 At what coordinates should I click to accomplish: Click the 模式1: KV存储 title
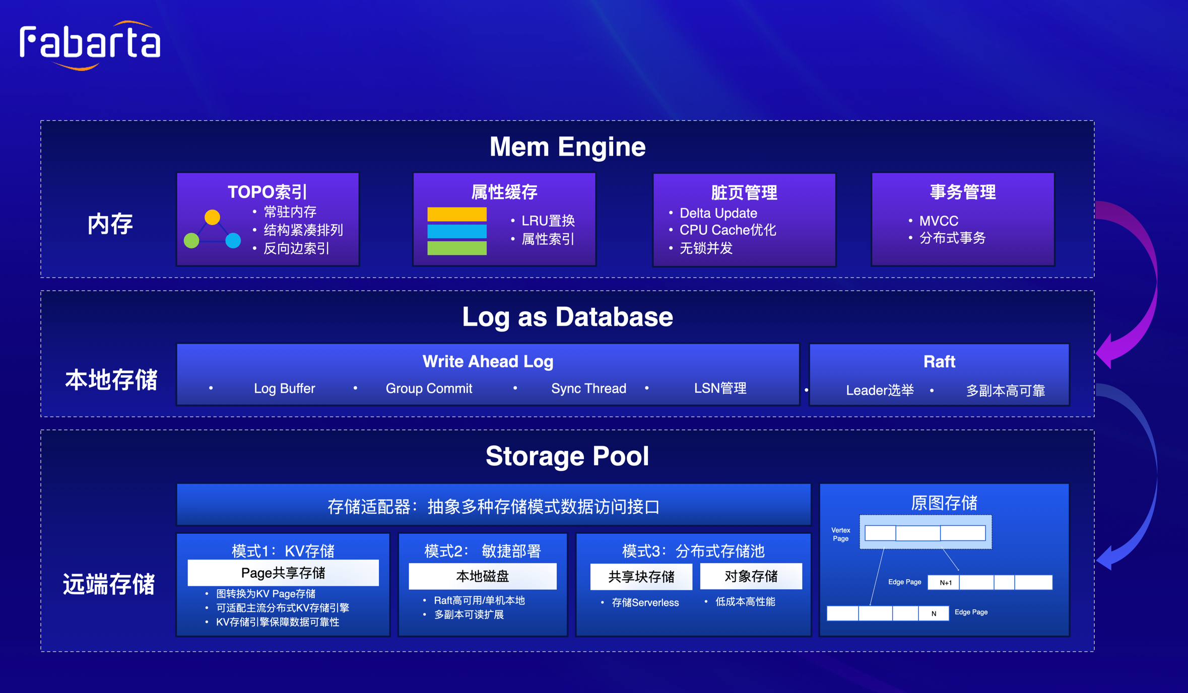click(283, 551)
